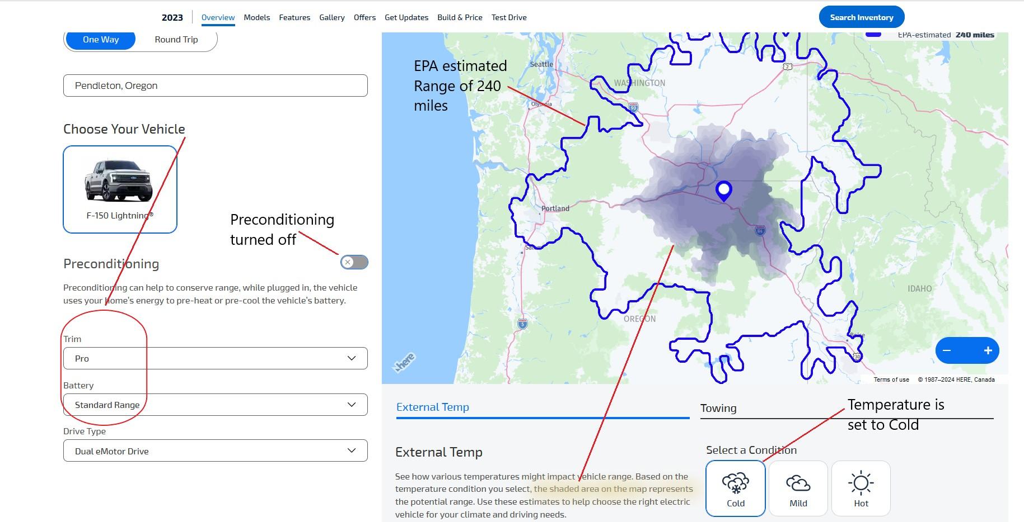1024x522 pixels.
Task: Click the IDAHO label on the map
Action: click(x=920, y=289)
